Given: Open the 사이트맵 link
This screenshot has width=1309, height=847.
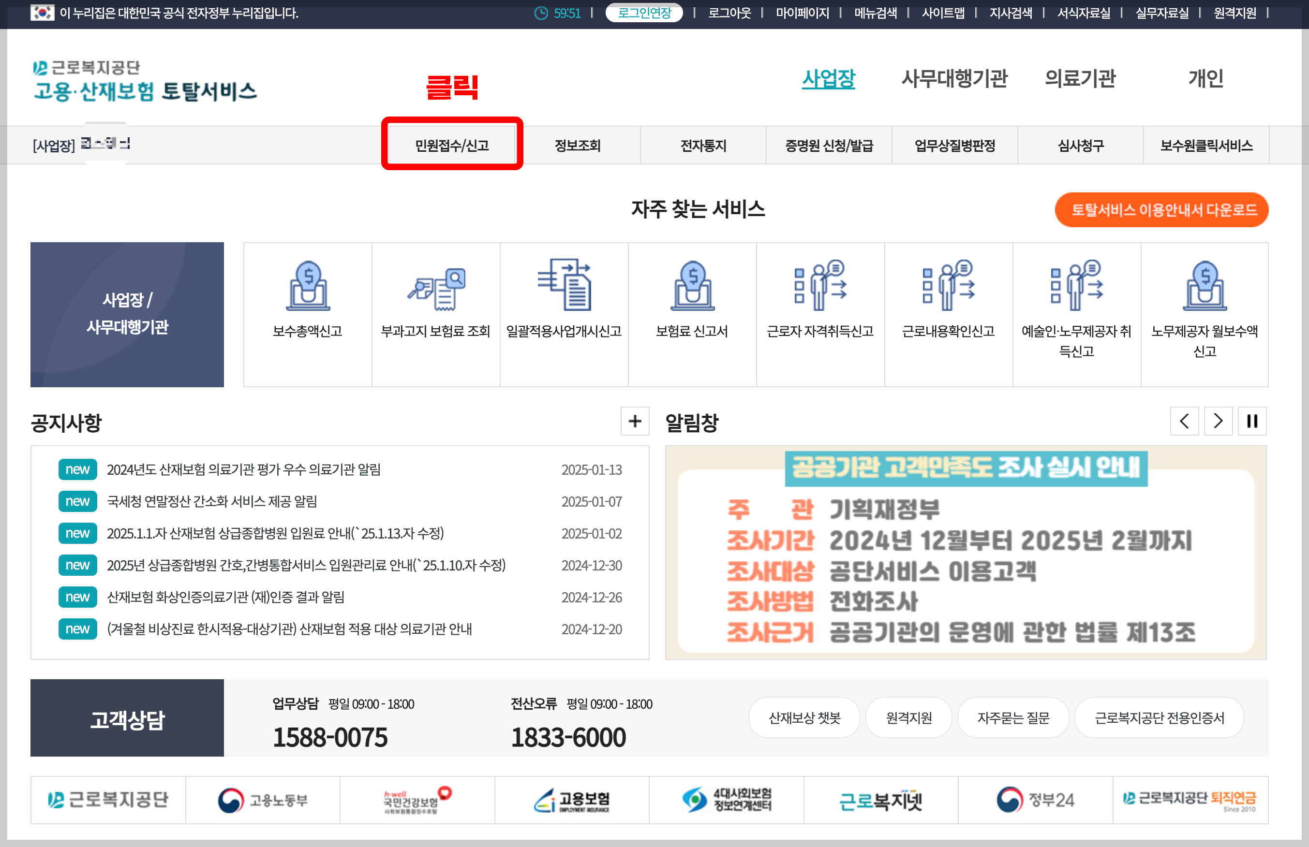Looking at the screenshot, I should (x=943, y=13).
